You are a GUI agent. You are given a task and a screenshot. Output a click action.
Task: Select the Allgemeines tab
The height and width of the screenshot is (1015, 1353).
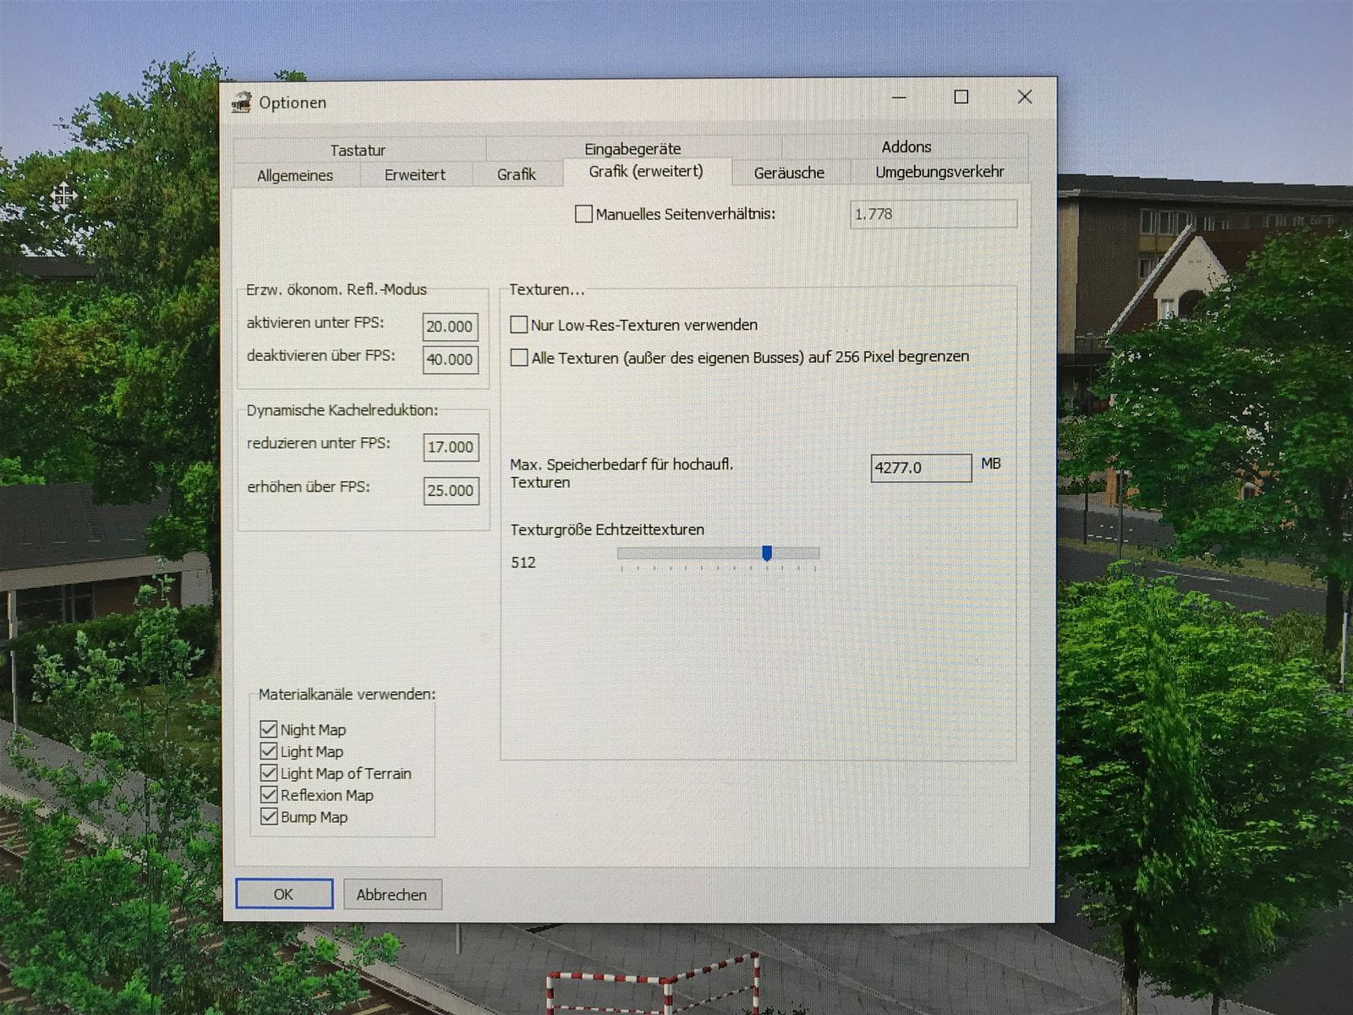[295, 175]
